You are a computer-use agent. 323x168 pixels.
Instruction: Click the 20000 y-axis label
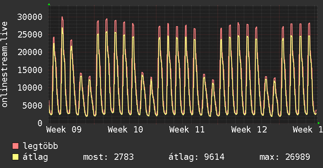point(30,52)
